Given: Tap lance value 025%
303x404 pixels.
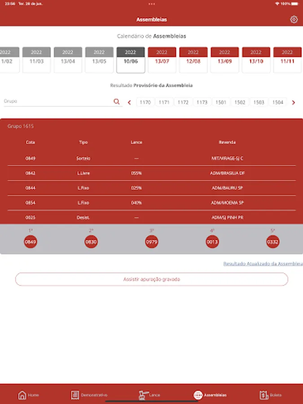Looking at the screenshot, I should pos(136,188).
